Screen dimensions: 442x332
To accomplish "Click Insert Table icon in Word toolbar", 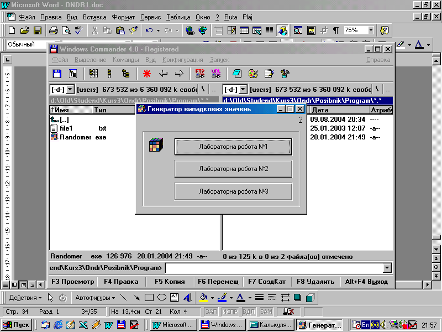I will click(244, 30).
